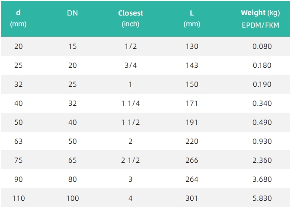Select the 2 1/2 inch cell
Screen dimensions: 291x218
(131, 160)
